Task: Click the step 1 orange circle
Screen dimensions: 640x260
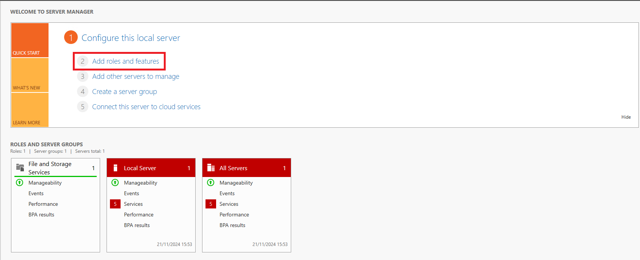Action: pyautogui.click(x=71, y=38)
